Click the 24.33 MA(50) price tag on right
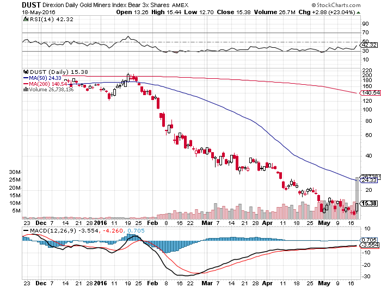The image size is (381, 288). pos(369,180)
